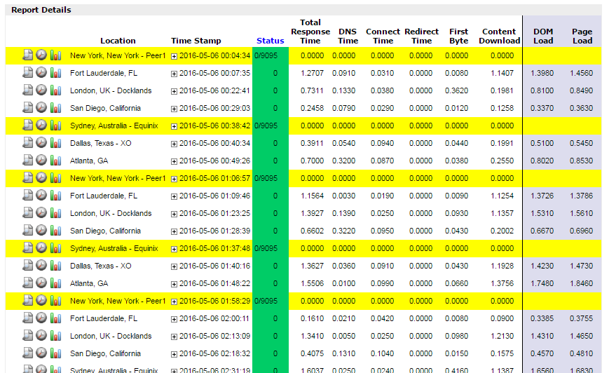The width and height of the screenshot is (609, 373).
Task: Open document view icon for New York 00:04:34 row
Action: pyautogui.click(x=27, y=55)
